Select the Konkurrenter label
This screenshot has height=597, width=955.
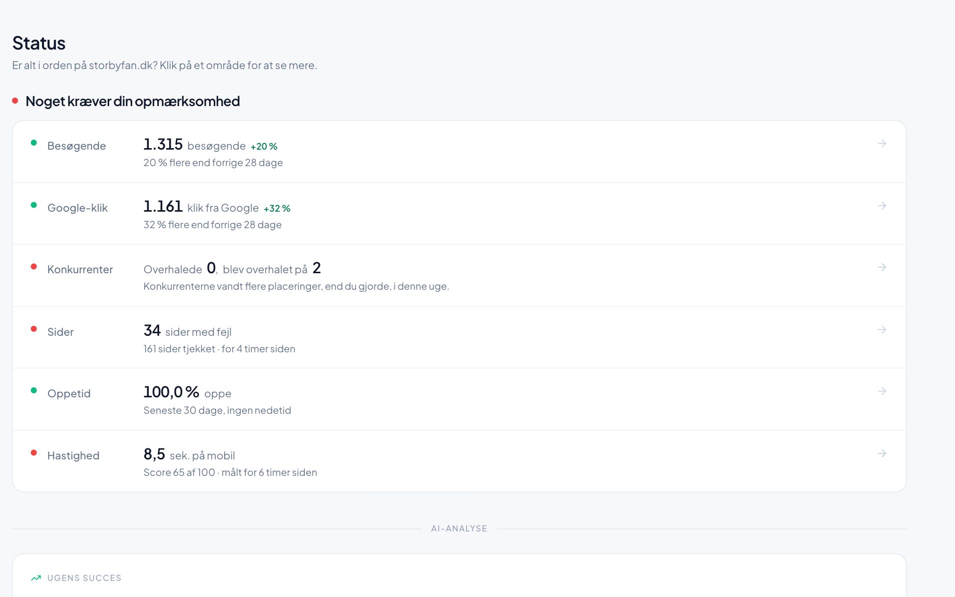[80, 269]
